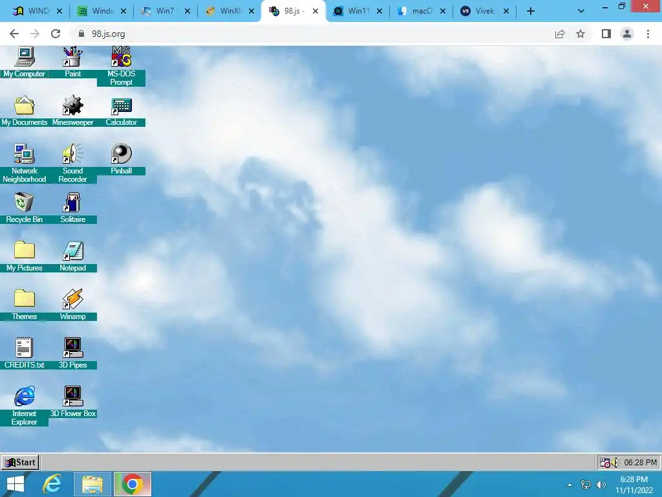Open Network Neighborhood icon
The width and height of the screenshot is (662, 497).
click(x=24, y=163)
